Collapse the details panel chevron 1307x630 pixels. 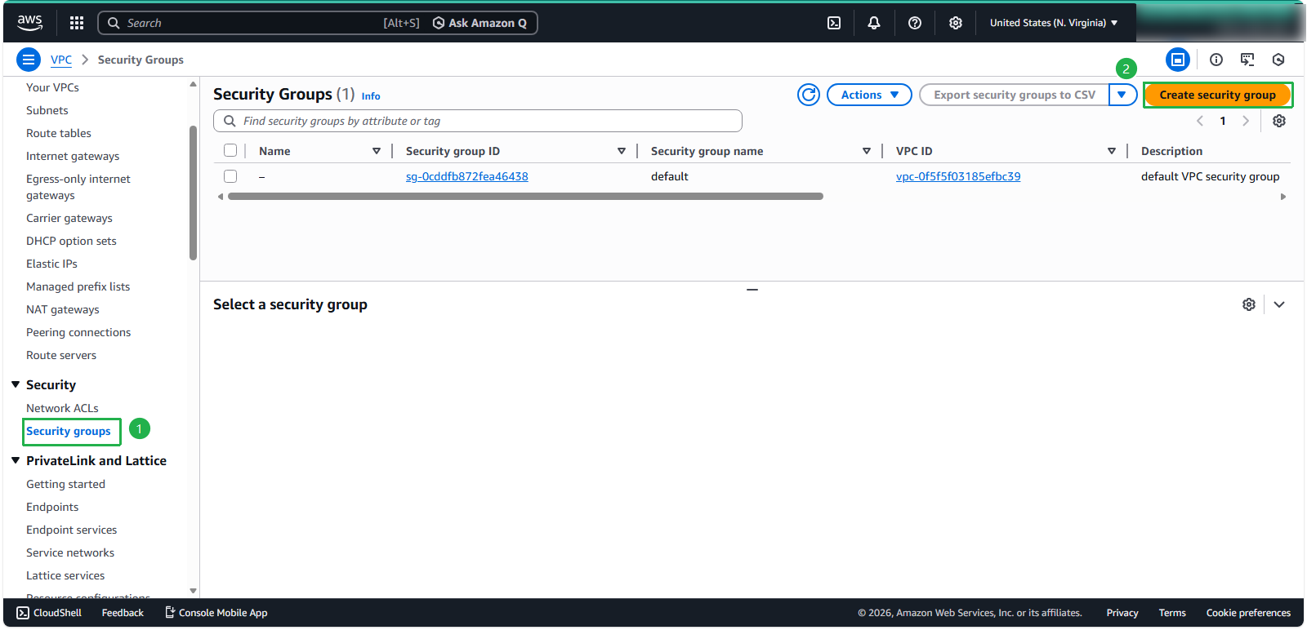point(1279,304)
